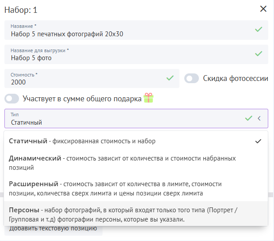The height and width of the screenshot is (241, 274).
Task: Click green checkmark in Название для выгрузки field
Action: click(259, 54)
